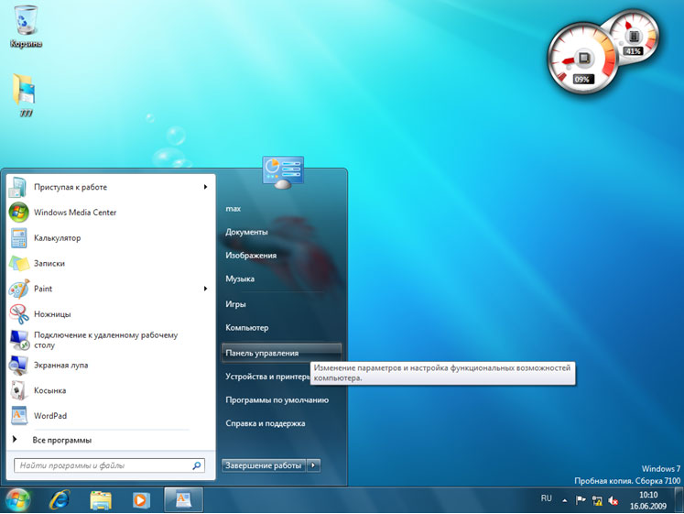Expand the Paint recent files arrow
The height and width of the screenshot is (514, 684).
(206, 289)
